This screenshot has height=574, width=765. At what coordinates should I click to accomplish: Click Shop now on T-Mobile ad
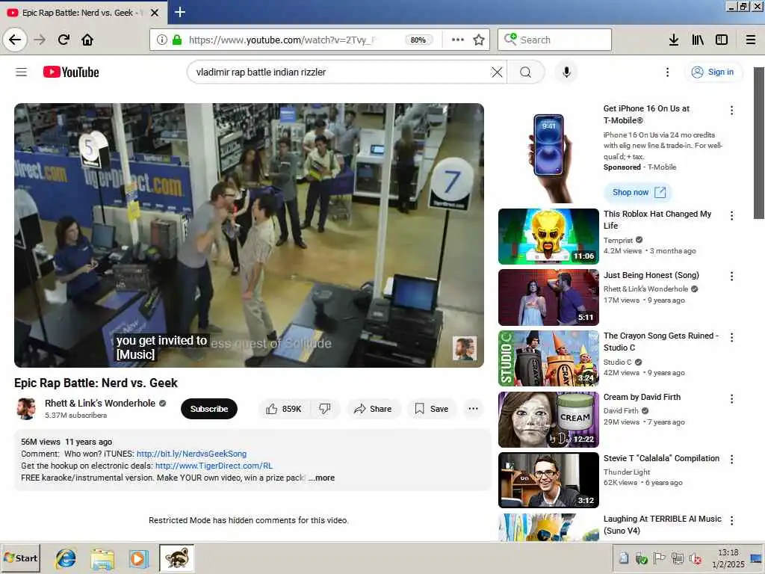[x=638, y=192]
